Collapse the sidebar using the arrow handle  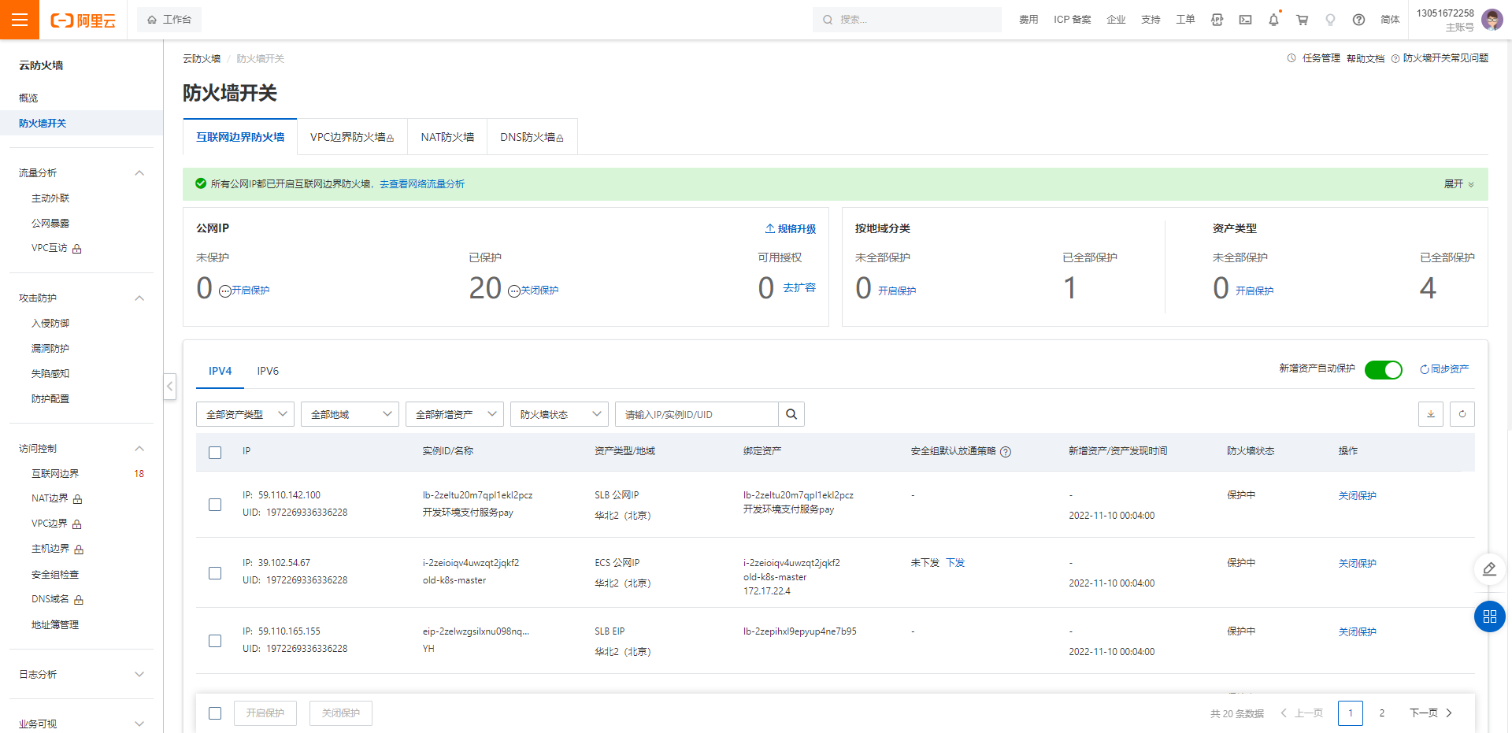(x=170, y=386)
